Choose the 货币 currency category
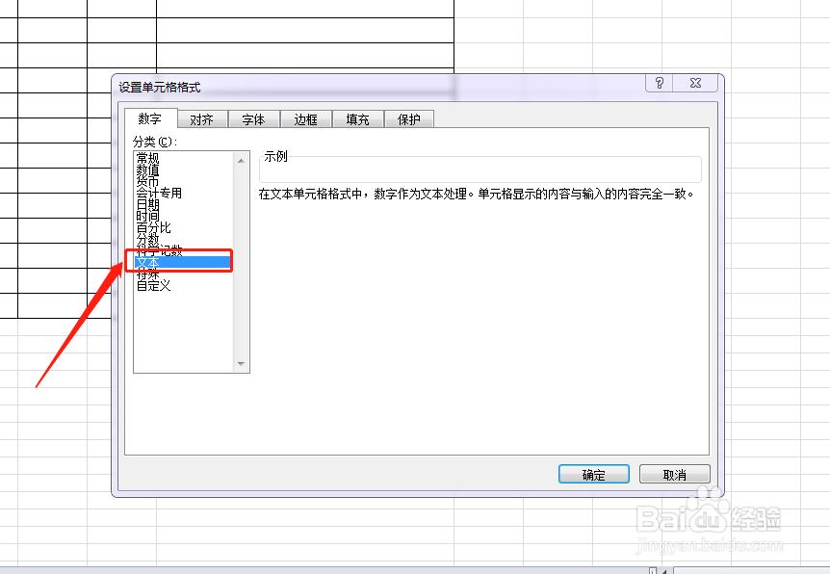Viewport: 830px width, 574px height. tap(154, 180)
